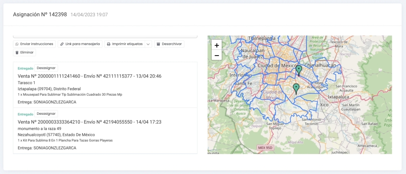Click the WhatsApp icon for Enviar instrucciones

pyautogui.click(x=17, y=44)
